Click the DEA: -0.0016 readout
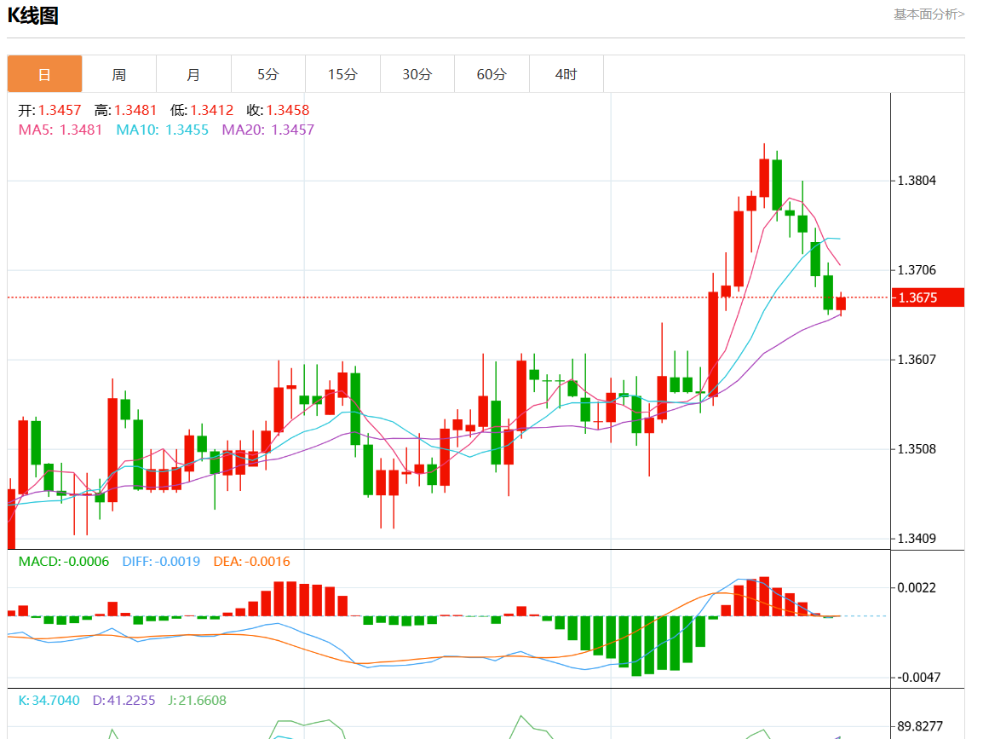Viewport: 989px width, 739px height. click(251, 561)
